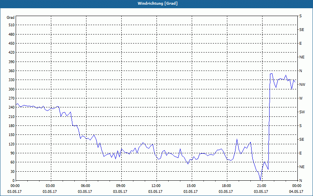Click the 210 degree axis label
This screenshot has width=313, height=196.
tap(11, 116)
